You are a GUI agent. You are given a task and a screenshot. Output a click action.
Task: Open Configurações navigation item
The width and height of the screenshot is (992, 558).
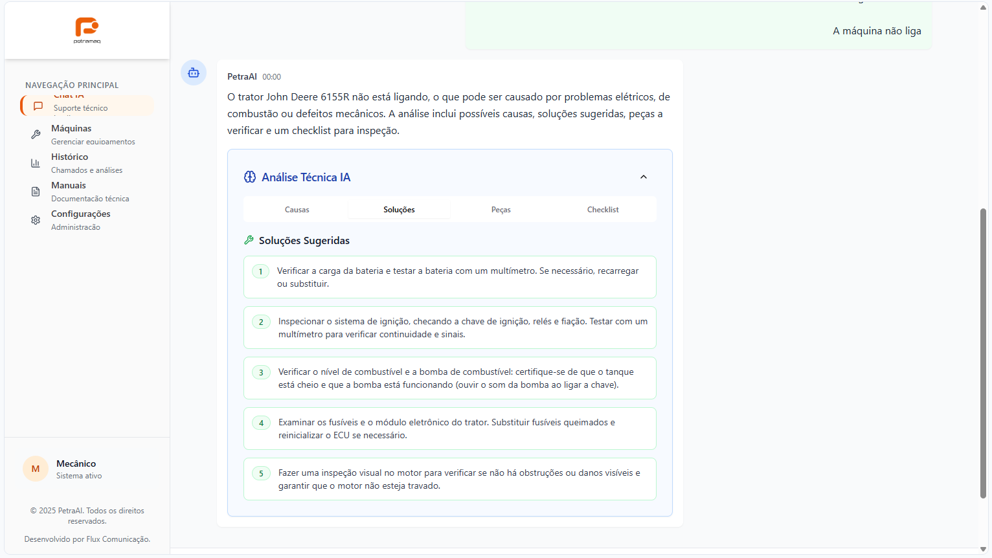point(87,220)
